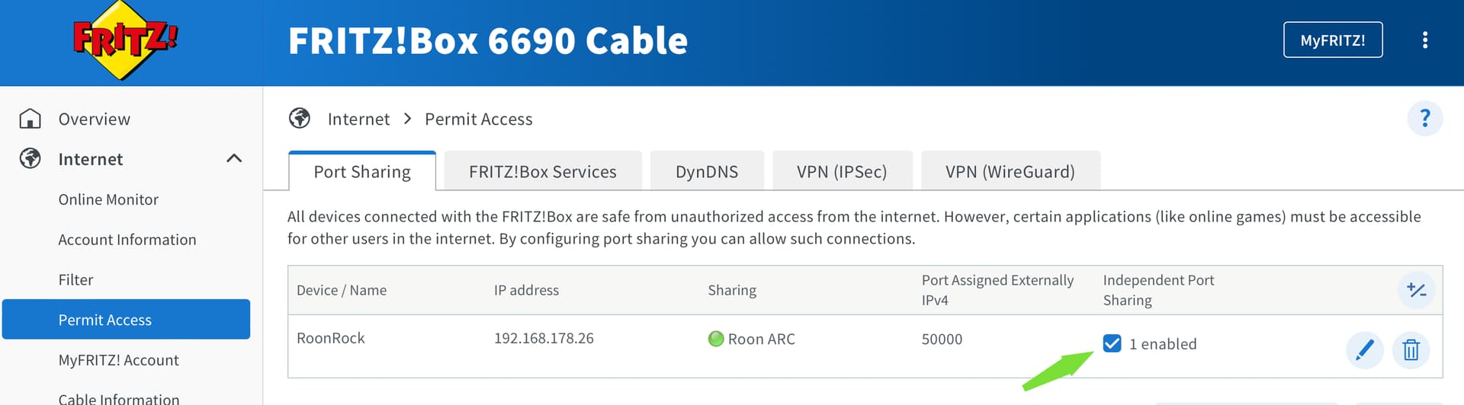Collapse the Internet sidebar section

point(234,158)
